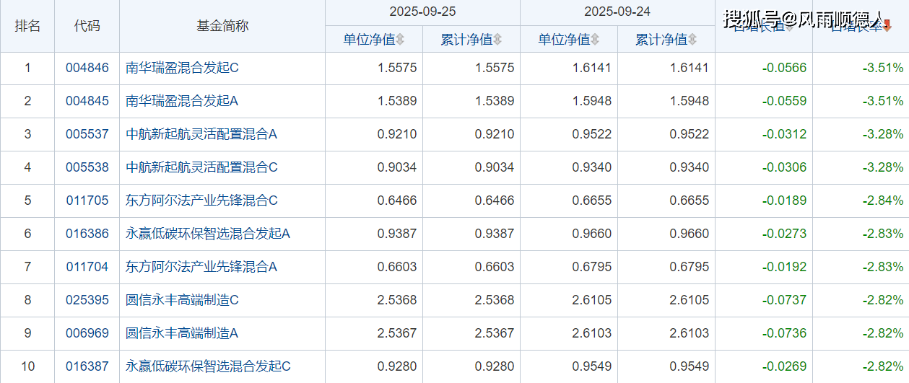Open fund code 011705
909x383 pixels.
(87, 201)
